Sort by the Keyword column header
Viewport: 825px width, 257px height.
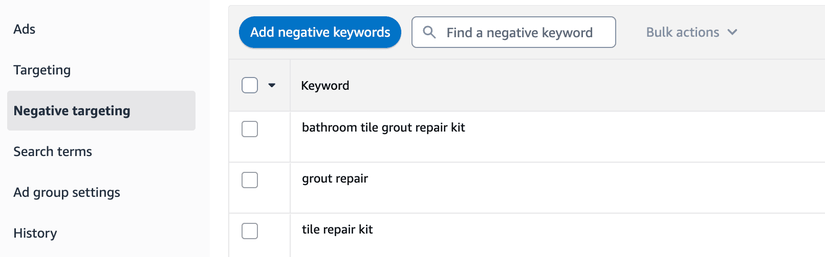click(x=325, y=86)
